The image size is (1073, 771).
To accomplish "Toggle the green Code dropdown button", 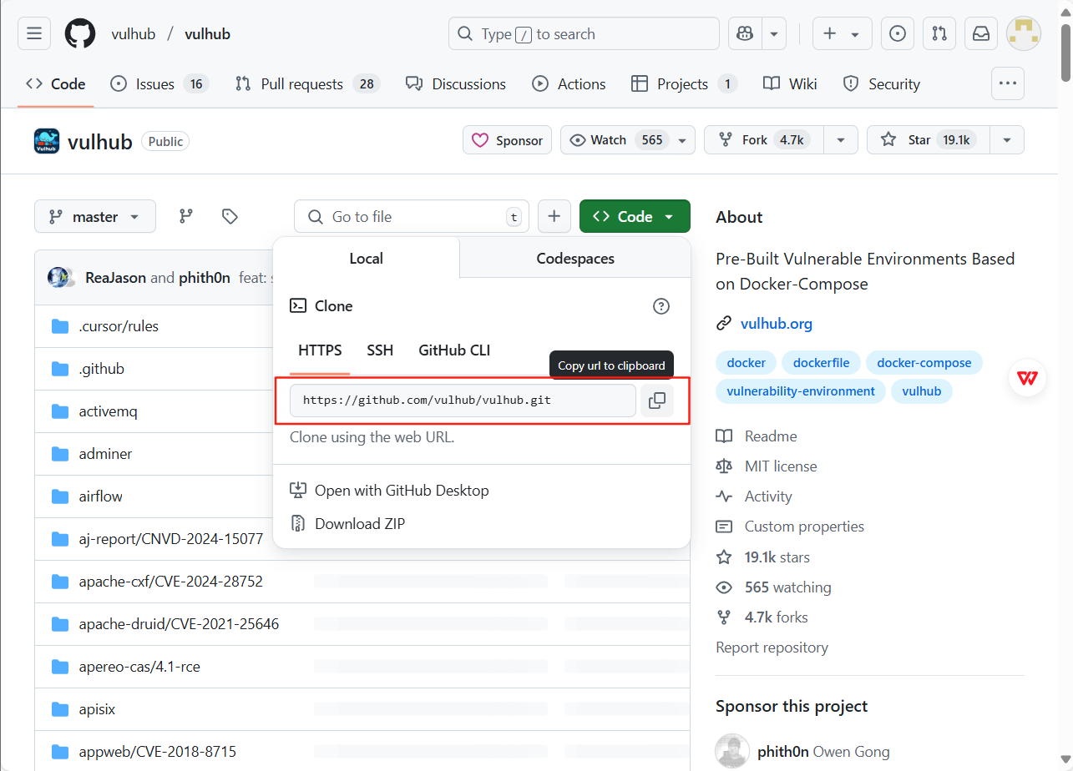I will pos(635,216).
